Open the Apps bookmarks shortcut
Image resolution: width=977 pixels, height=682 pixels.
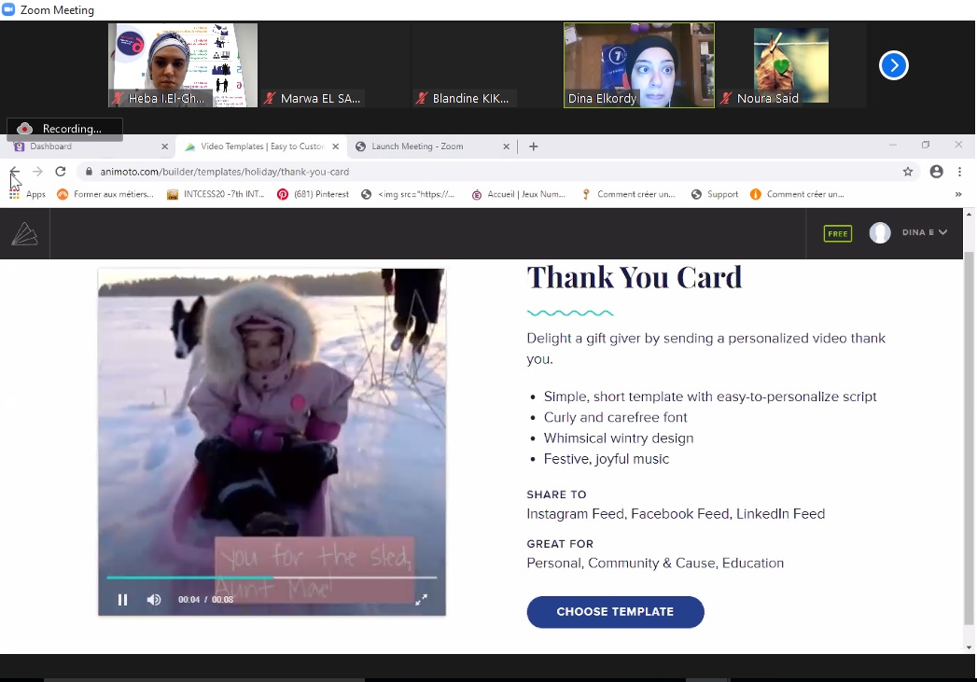tap(27, 194)
